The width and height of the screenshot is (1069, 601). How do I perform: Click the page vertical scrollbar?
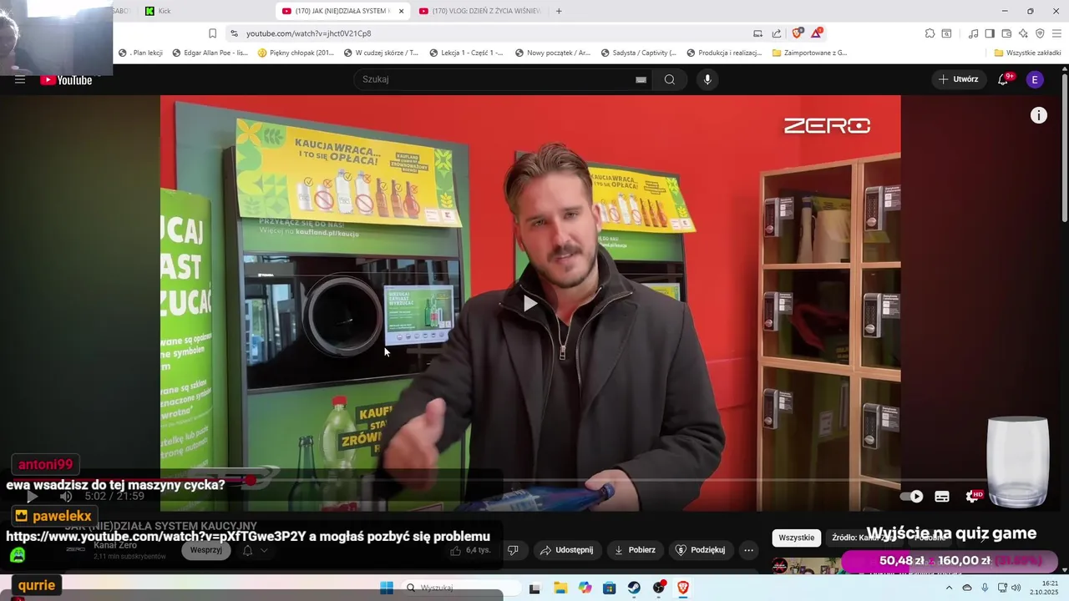click(1063, 150)
